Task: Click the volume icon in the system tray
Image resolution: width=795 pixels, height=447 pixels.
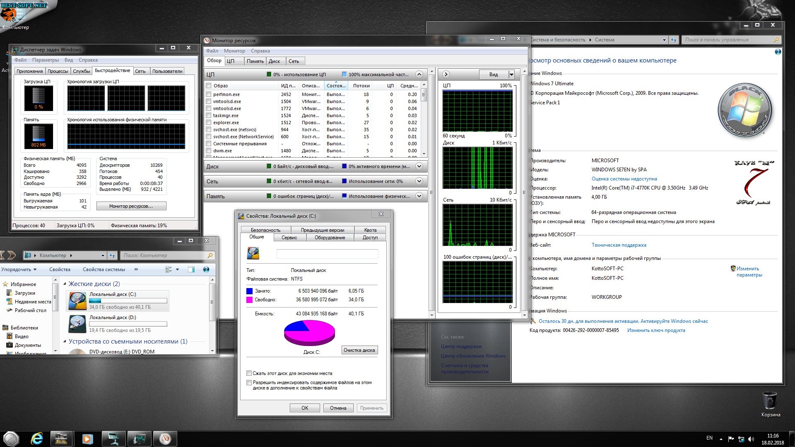Action: coord(751,439)
